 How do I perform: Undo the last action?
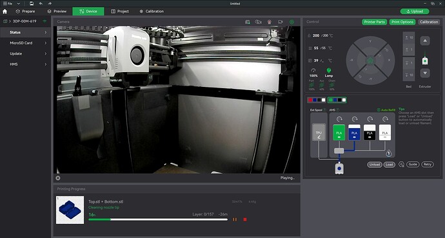click(41, 3)
